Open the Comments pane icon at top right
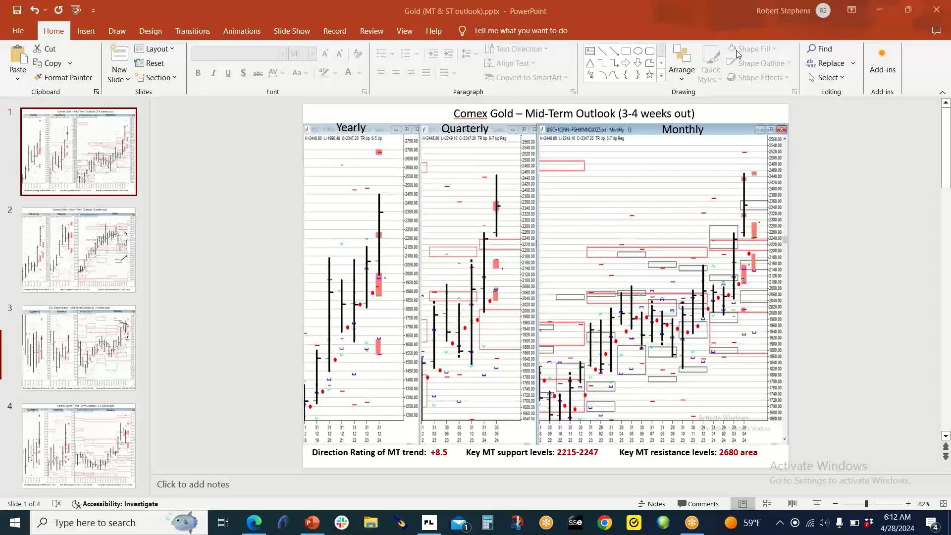Screen dimensions: 951x535 [936, 31]
